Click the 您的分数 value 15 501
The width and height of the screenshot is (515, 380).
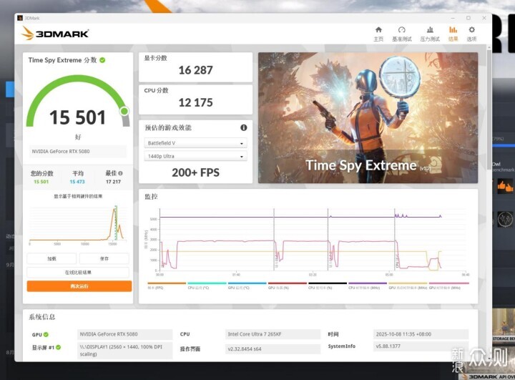(x=41, y=182)
